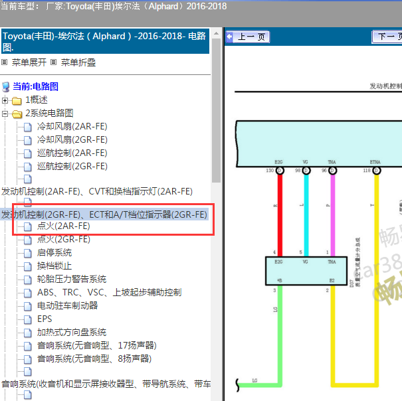Click page icon of 点火(2AR-FE)

point(28,227)
